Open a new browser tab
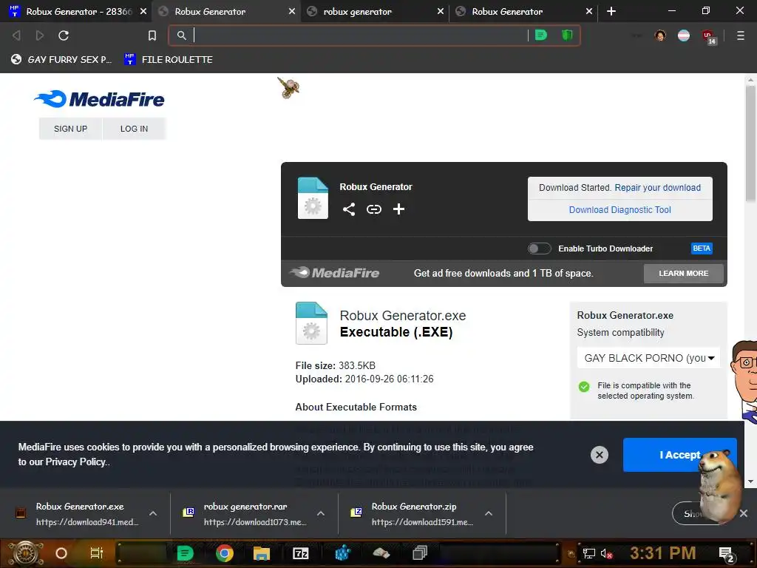 pos(611,11)
